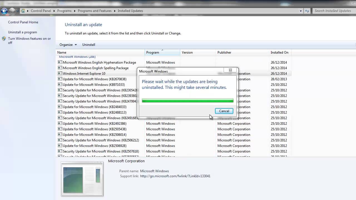Image resolution: width=356 pixels, height=200 pixels.
Task: Open Turn Windows features on or off
Action: (29, 41)
